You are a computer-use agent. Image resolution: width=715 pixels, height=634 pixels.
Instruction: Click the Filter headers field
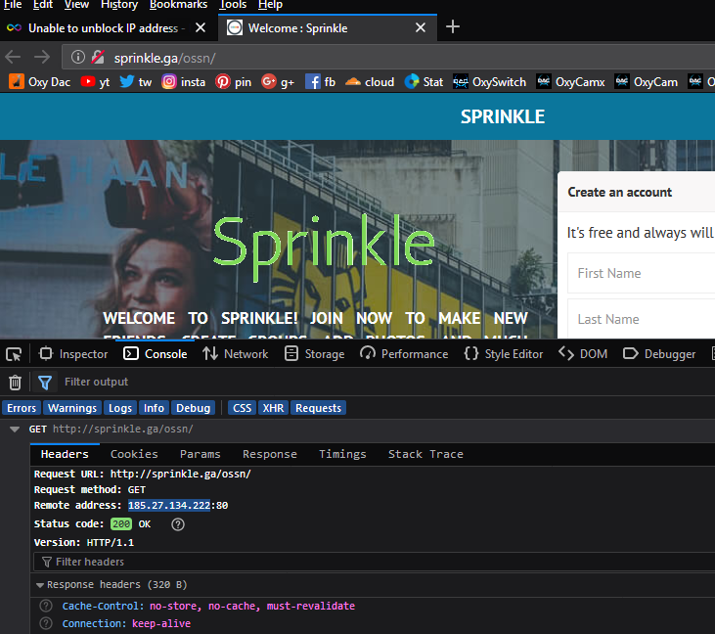[x=375, y=562]
